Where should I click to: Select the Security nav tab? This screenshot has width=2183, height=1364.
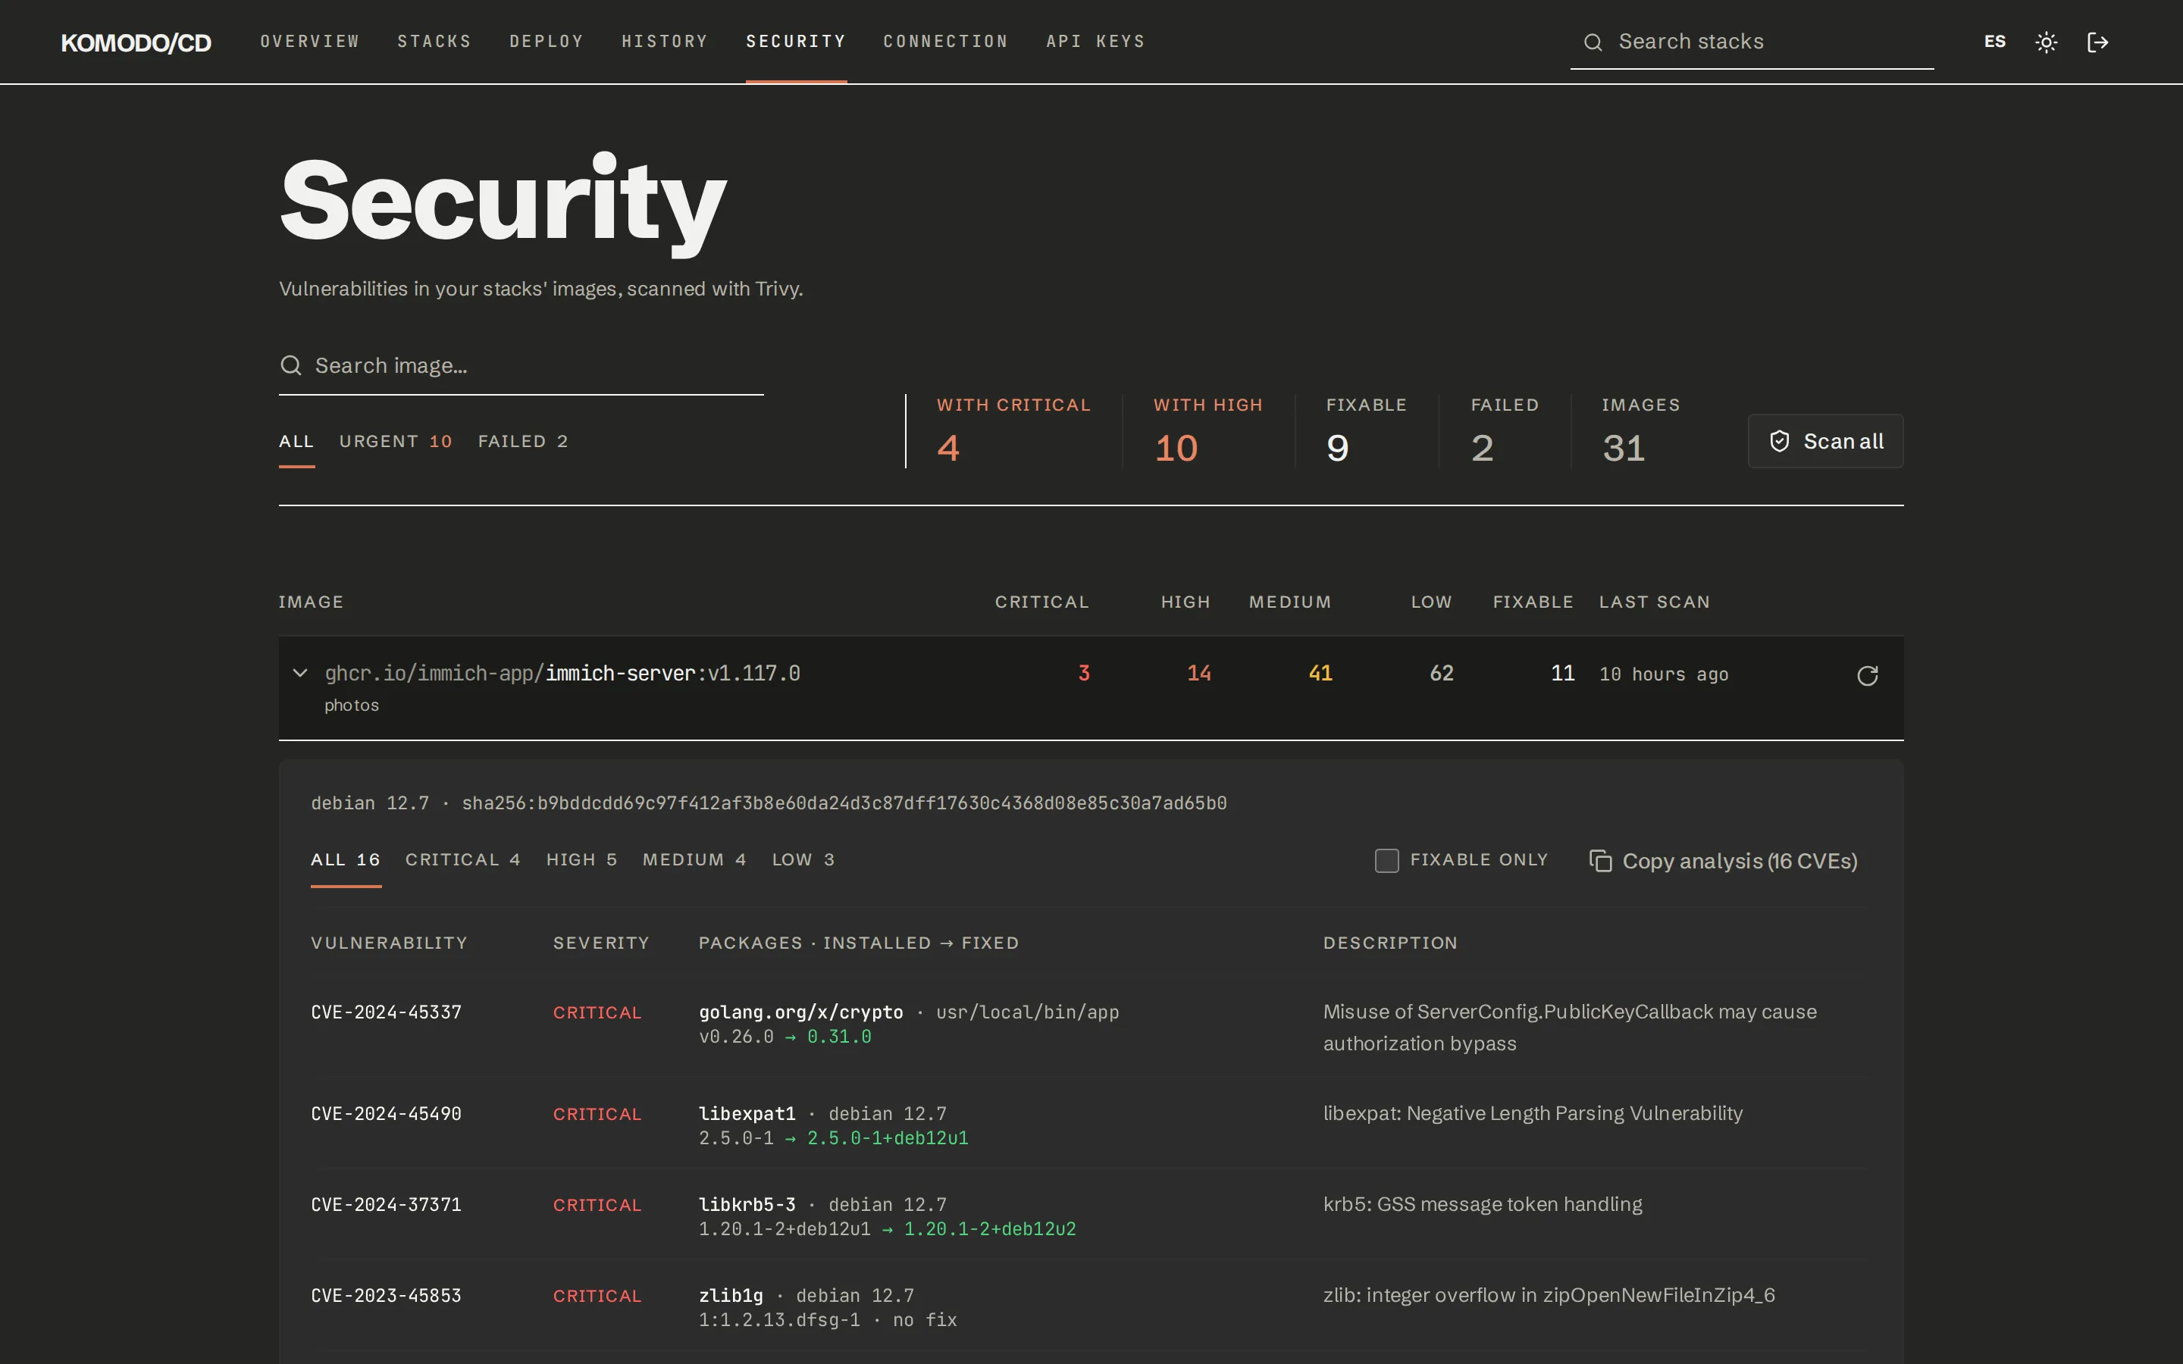click(x=796, y=42)
